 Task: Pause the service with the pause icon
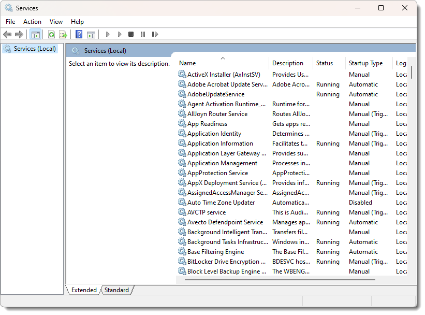tap(143, 34)
